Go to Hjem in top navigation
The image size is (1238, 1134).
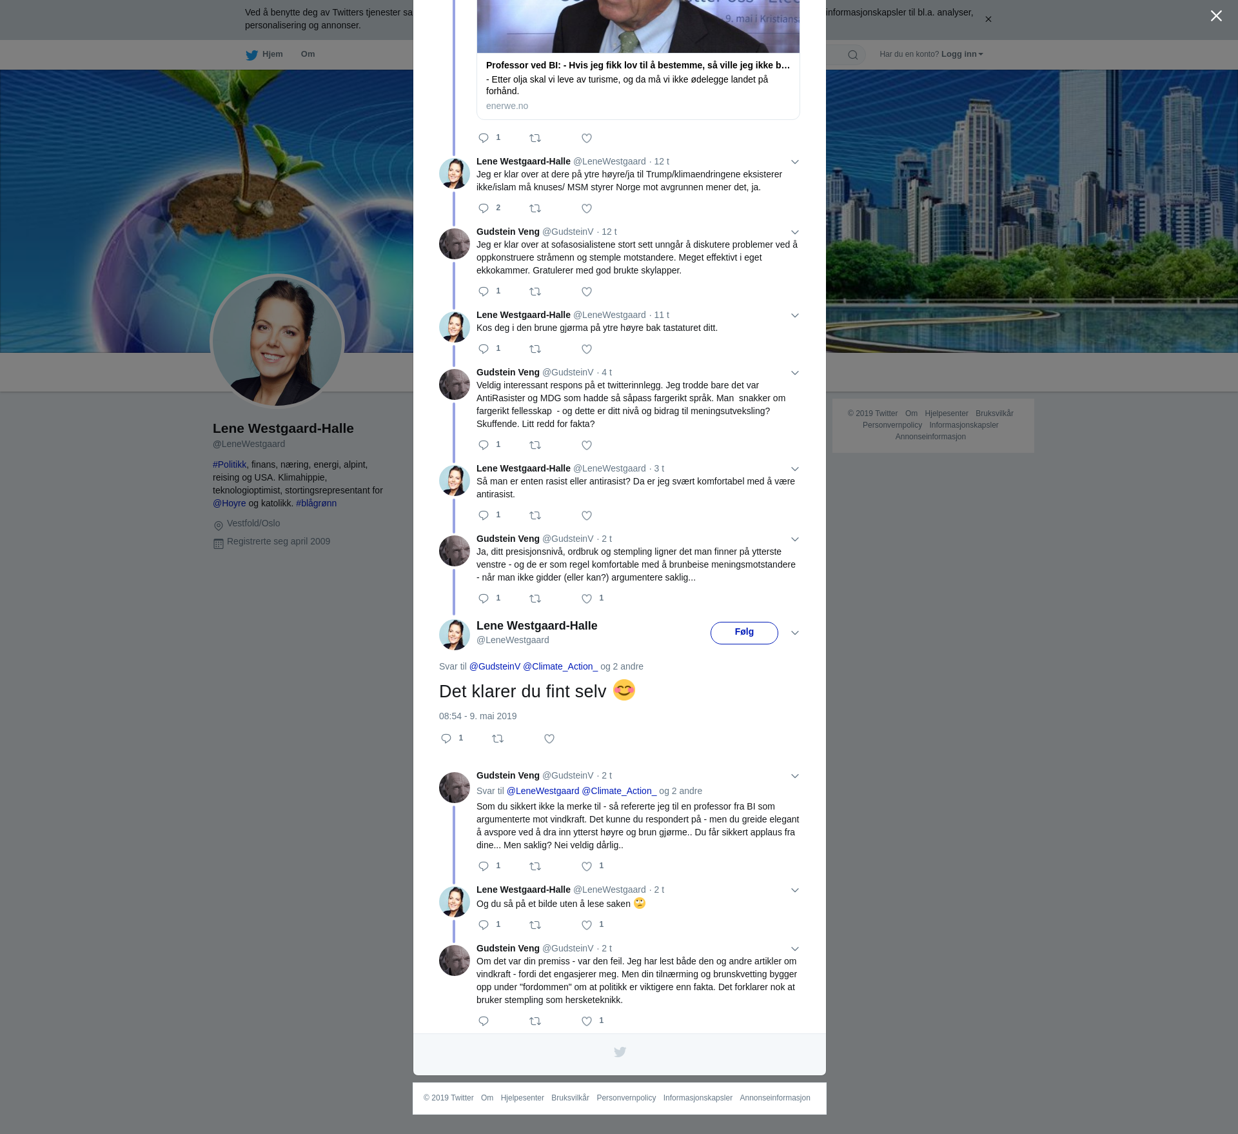pyautogui.click(x=264, y=54)
